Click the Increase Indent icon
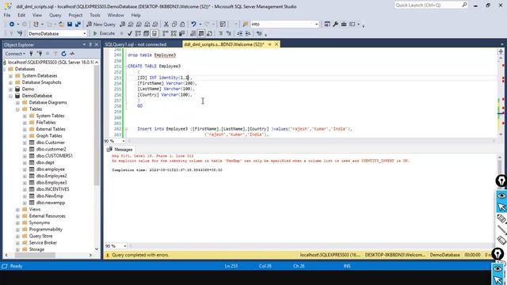Screen dimensions: 507x285 click(248, 33)
